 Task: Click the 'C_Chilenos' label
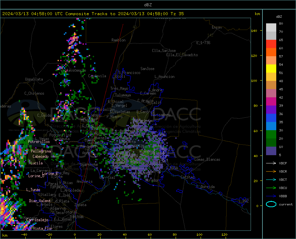[34, 93]
